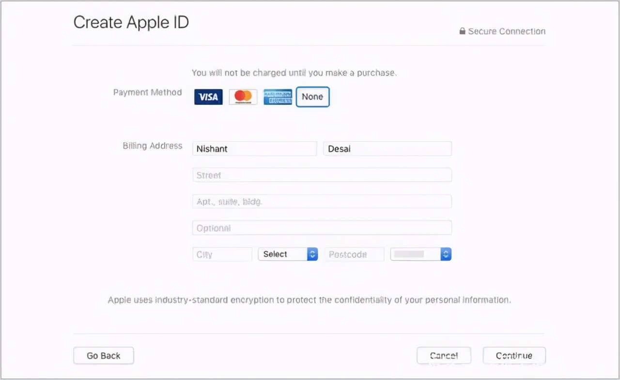Cancel the Apple ID creation
Viewport: 620px width, 380px height.
[444, 355]
